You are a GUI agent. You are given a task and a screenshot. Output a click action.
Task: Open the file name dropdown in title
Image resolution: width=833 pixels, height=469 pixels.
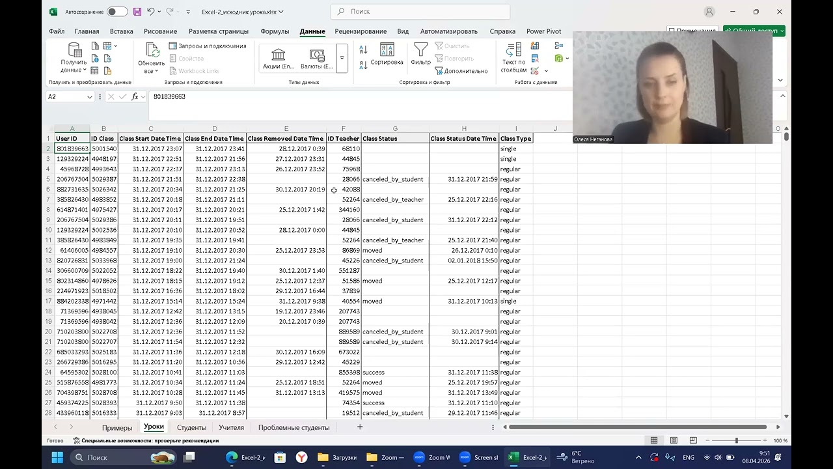click(x=280, y=12)
